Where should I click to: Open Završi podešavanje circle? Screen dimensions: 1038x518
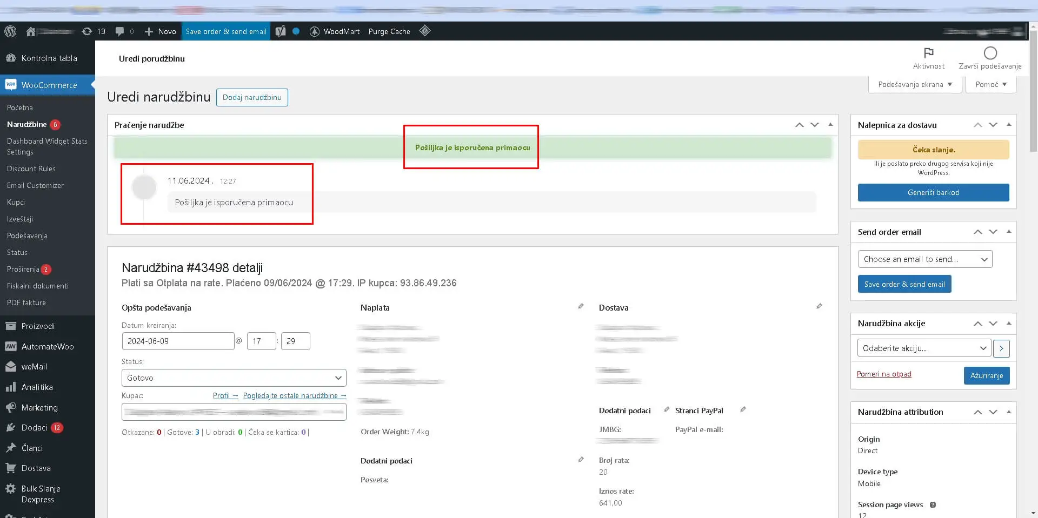[990, 58]
